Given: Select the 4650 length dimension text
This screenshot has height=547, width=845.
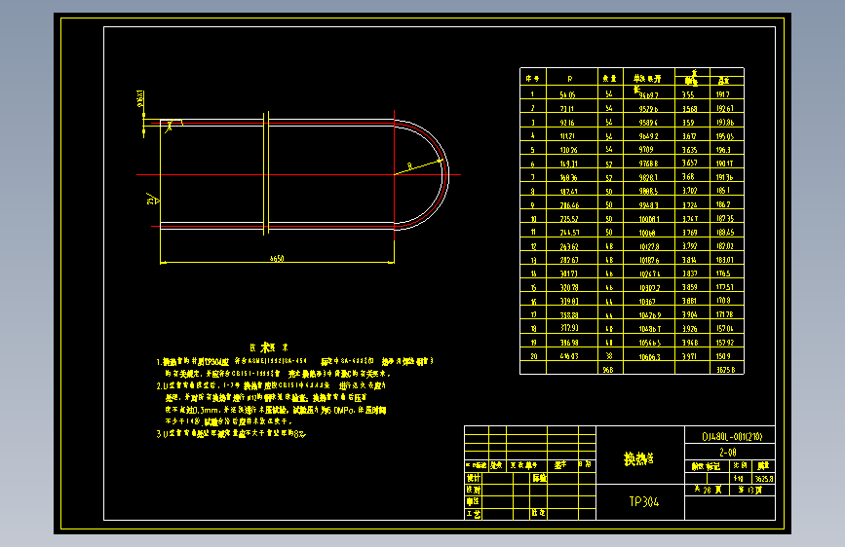Looking at the screenshot, I should pos(277,259).
